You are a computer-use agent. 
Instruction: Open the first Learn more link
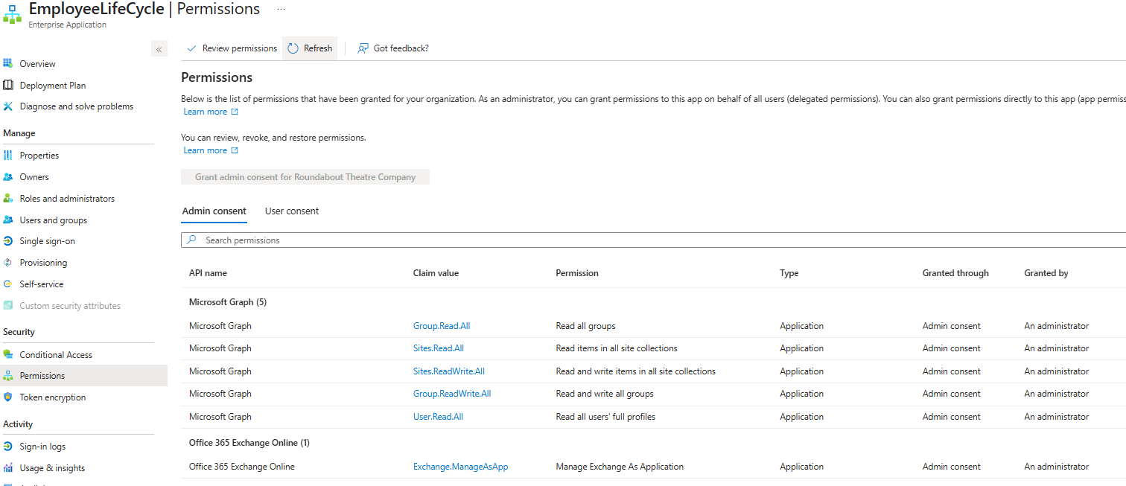pos(211,112)
